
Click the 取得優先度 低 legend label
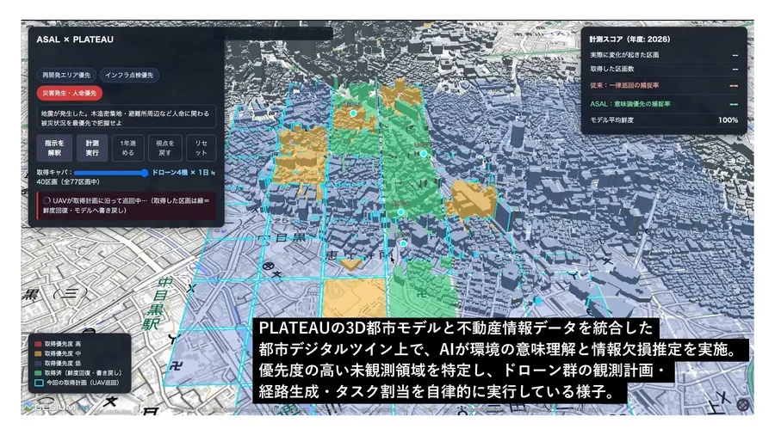coord(63,364)
